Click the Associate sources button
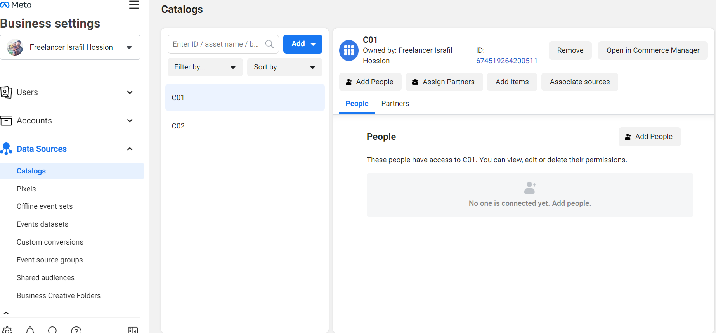 pos(579,82)
